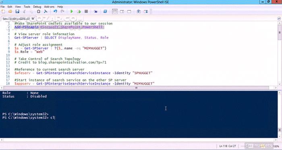Click the '#Start instance of search service' comment
Image resolution: width=282 pixels, height=150 pixels.
[x=70, y=80]
